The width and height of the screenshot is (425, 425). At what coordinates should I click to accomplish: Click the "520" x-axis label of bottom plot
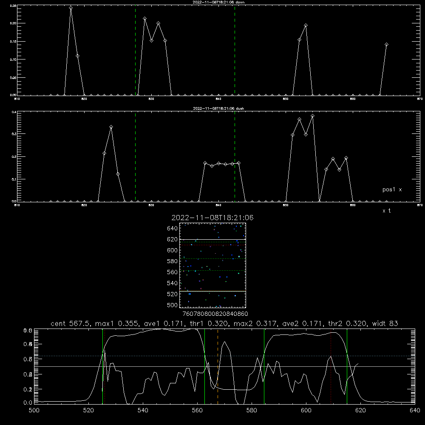tap(89, 411)
